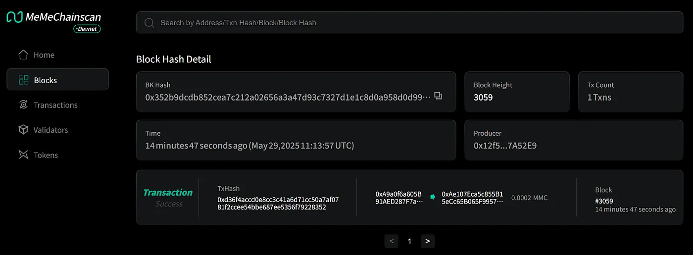Click the Validators cube icon
The height and width of the screenshot is (255, 693).
(x=23, y=130)
